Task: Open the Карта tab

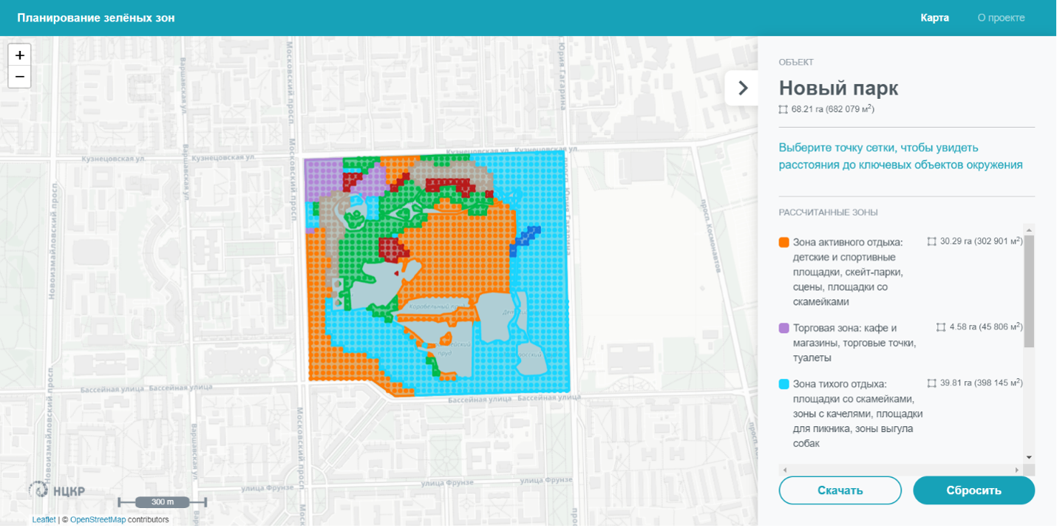Action: pyautogui.click(x=934, y=18)
